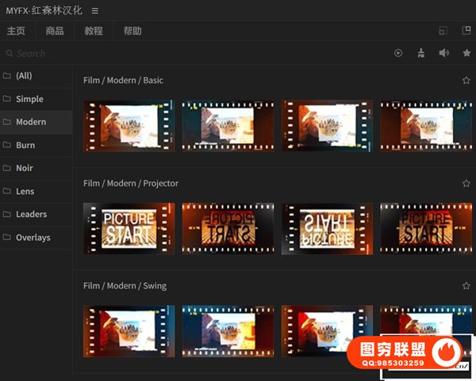This screenshot has height=381, width=476.
Task: Open the Overlays folder category
Action: tap(33, 238)
